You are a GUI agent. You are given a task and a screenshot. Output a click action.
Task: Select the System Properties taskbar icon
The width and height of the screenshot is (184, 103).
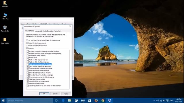click(109, 100)
